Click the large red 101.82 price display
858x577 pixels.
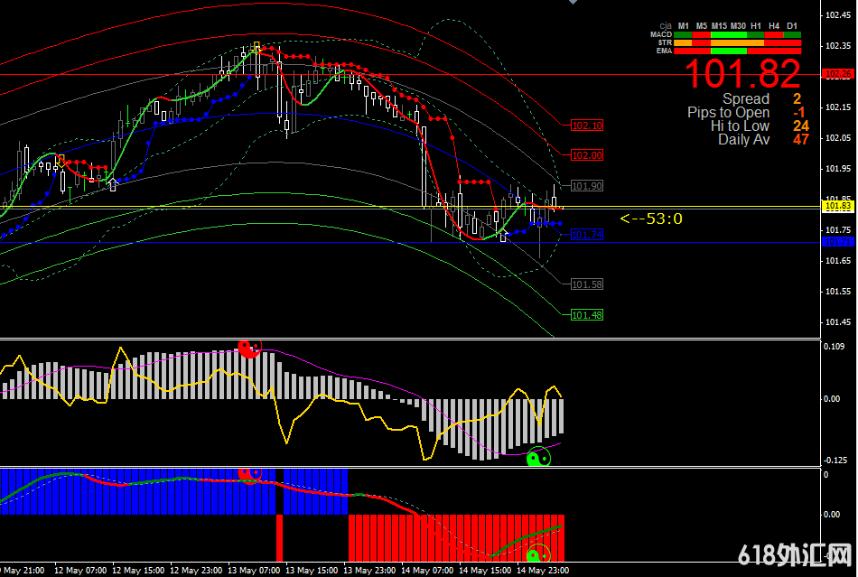click(x=741, y=75)
